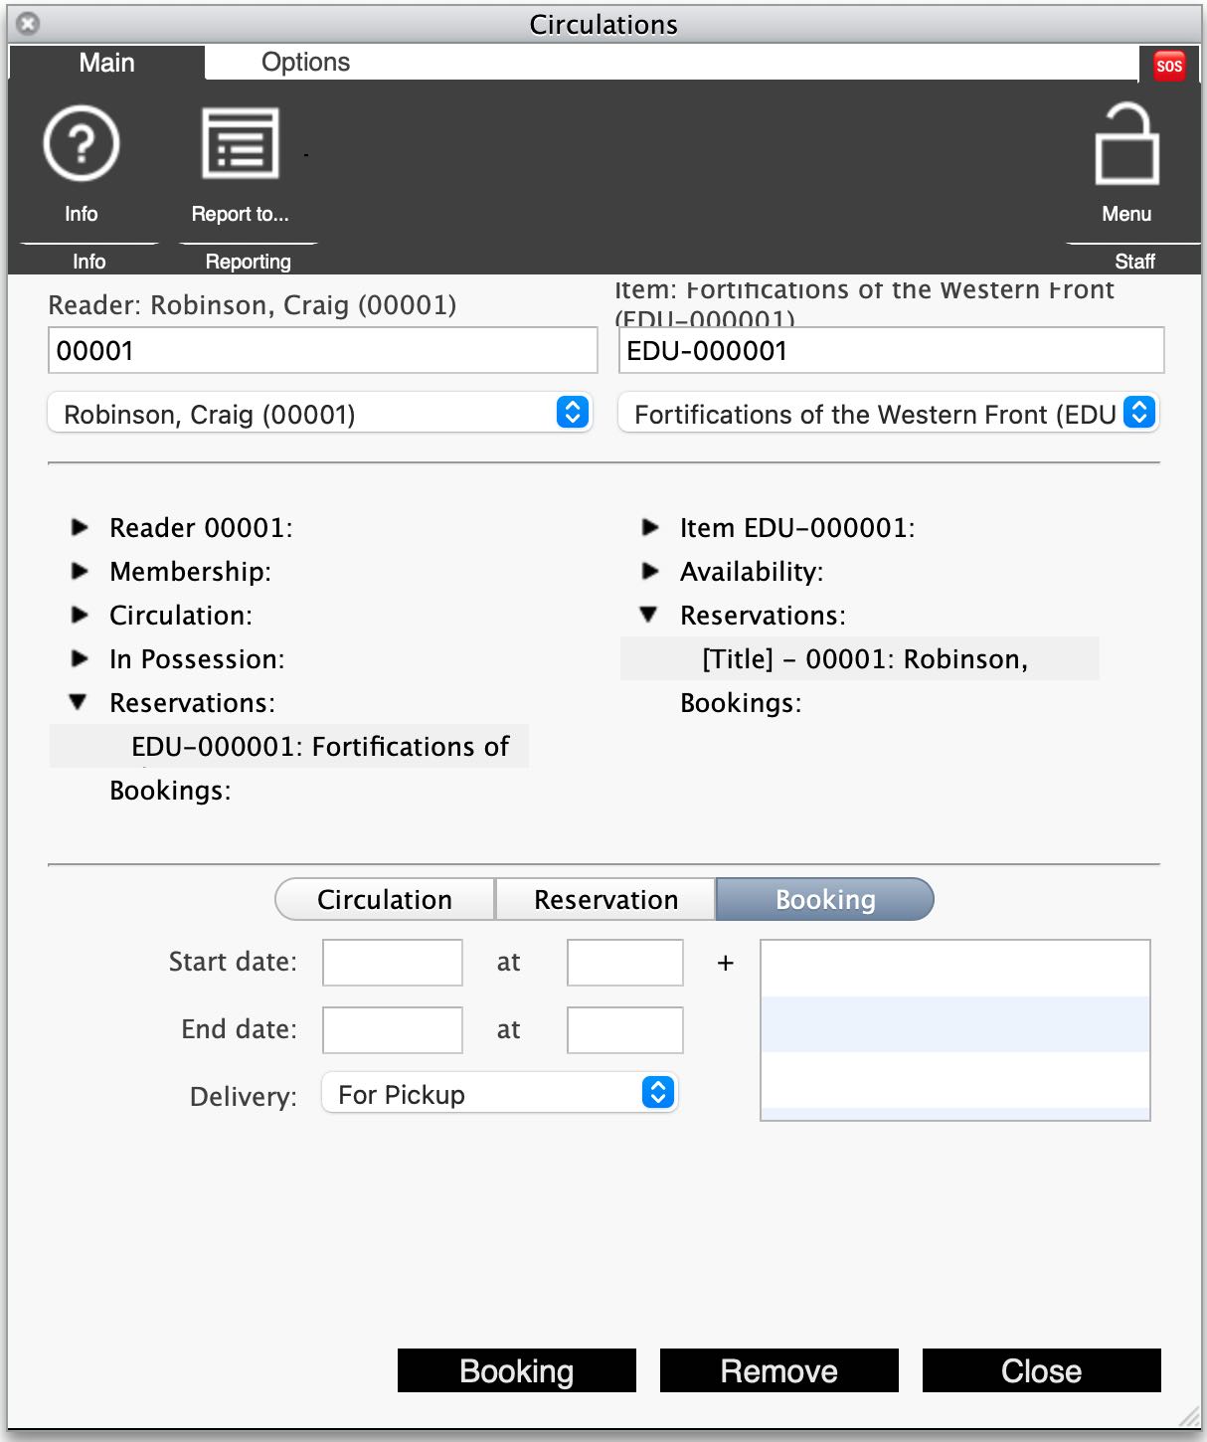Select the item Bookings row
This screenshot has height=1442, width=1207.
click(741, 703)
